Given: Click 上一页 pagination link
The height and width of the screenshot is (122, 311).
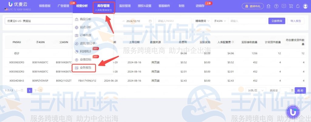Looking at the screenshot, I should click(19, 90).
